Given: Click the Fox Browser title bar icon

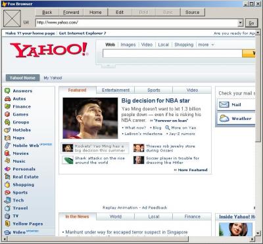Looking at the screenshot, I should pos(4,4).
